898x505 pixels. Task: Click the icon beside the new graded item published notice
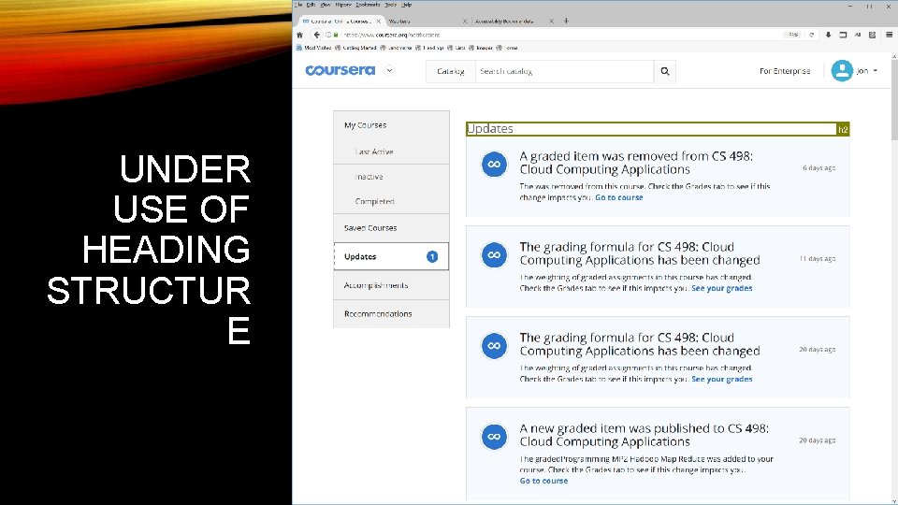click(x=494, y=437)
